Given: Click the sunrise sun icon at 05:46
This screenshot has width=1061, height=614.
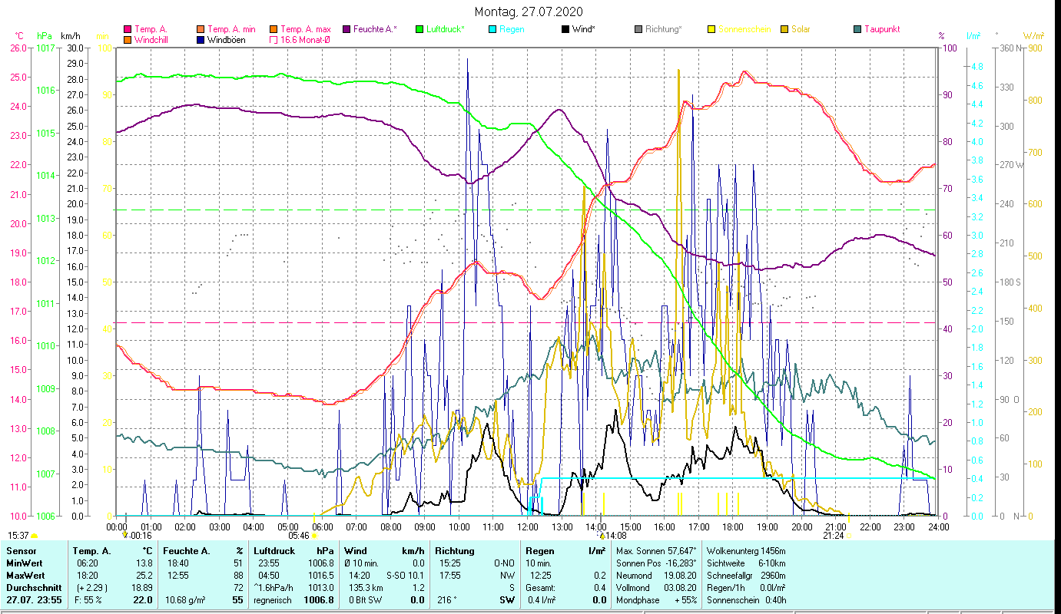Looking at the screenshot, I should (313, 536).
